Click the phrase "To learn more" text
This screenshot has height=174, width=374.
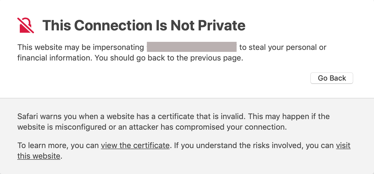click(42, 146)
